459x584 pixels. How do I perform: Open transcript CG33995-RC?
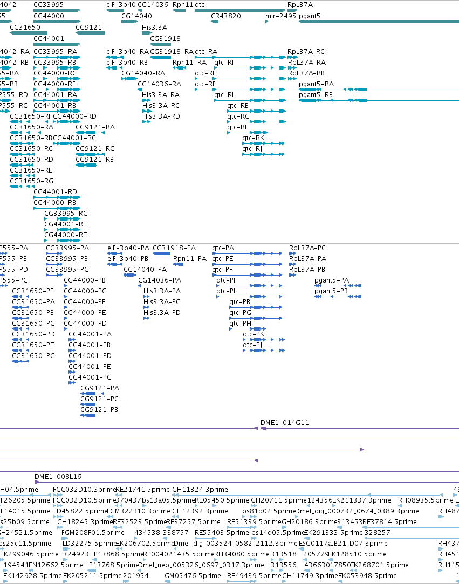coord(66,214)
